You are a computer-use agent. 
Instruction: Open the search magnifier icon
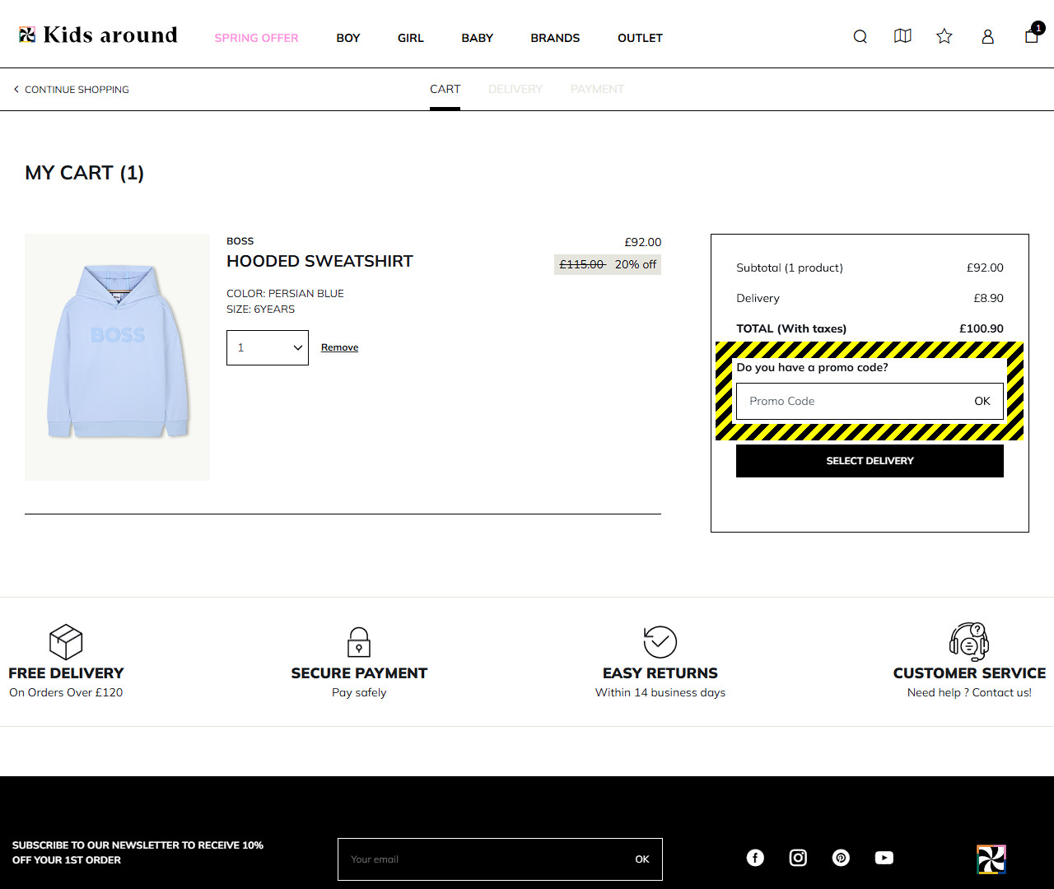pyautogui.click(x=860, y=36)
